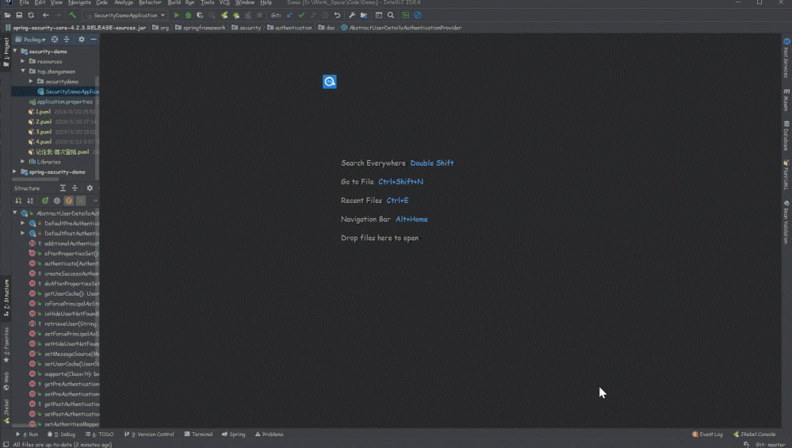Click the Build project hammer icon
Image resolution: width=792 pixels, height=448 pixels.
72,15
